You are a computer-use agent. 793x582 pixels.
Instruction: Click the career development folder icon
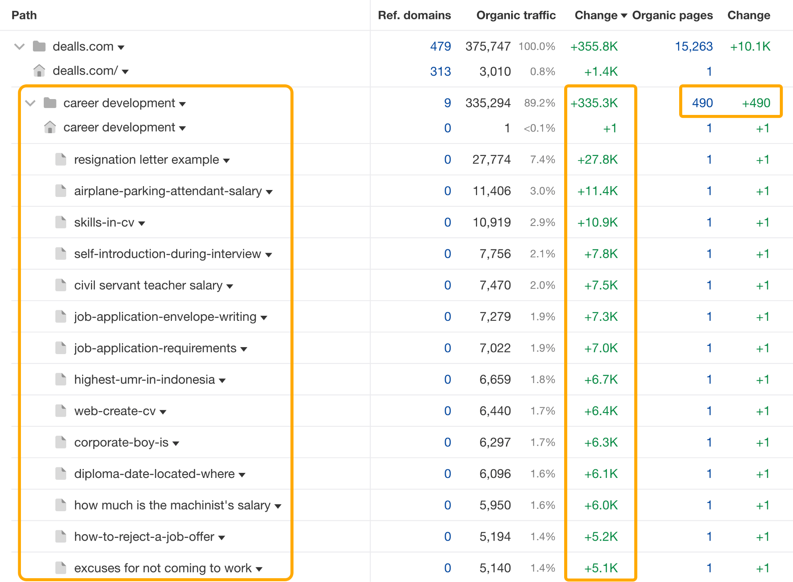50,103
